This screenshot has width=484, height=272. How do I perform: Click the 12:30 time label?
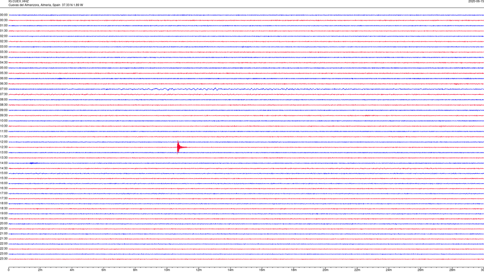pos(4,148)
